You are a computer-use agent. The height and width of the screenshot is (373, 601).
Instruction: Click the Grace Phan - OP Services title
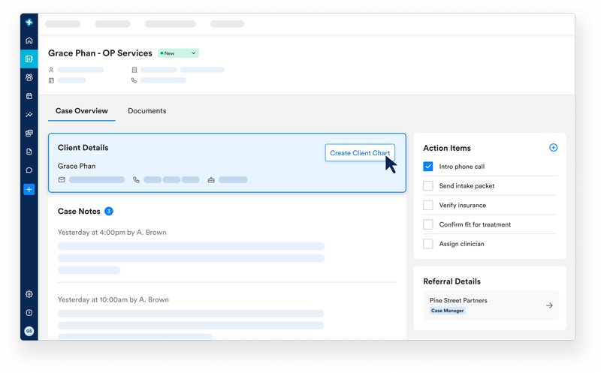tap(100, 53)
